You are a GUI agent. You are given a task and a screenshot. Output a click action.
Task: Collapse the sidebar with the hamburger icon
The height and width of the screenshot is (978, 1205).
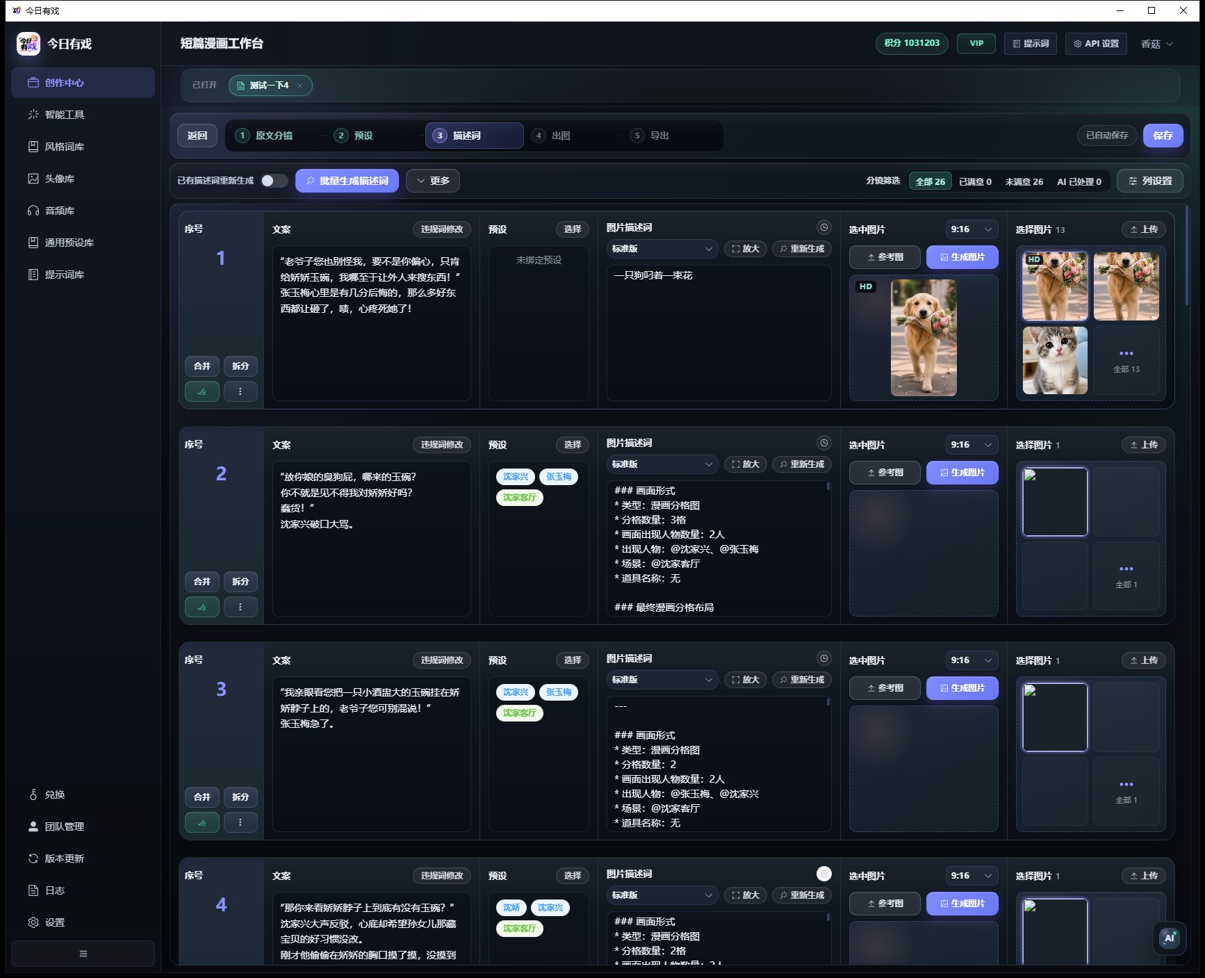click(83, 954)
